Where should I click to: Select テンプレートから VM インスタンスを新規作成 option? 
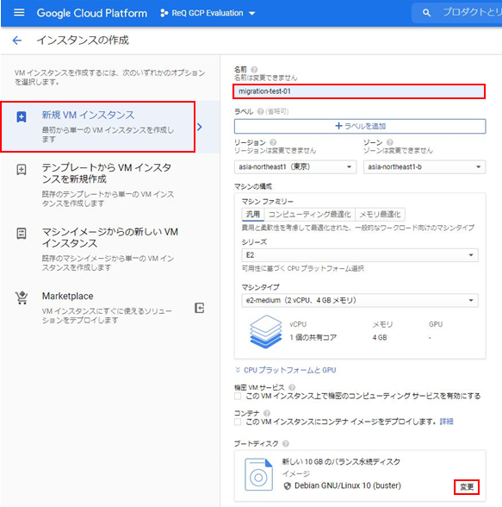[x=109, y=185]
